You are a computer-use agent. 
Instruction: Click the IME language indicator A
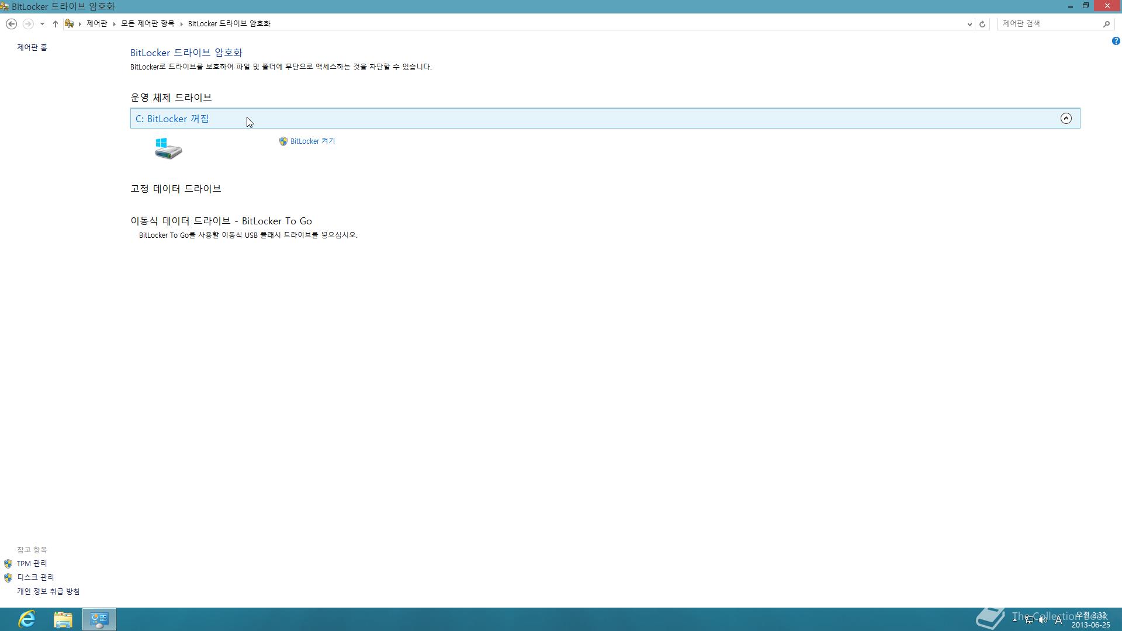[x=1058, y=620]
